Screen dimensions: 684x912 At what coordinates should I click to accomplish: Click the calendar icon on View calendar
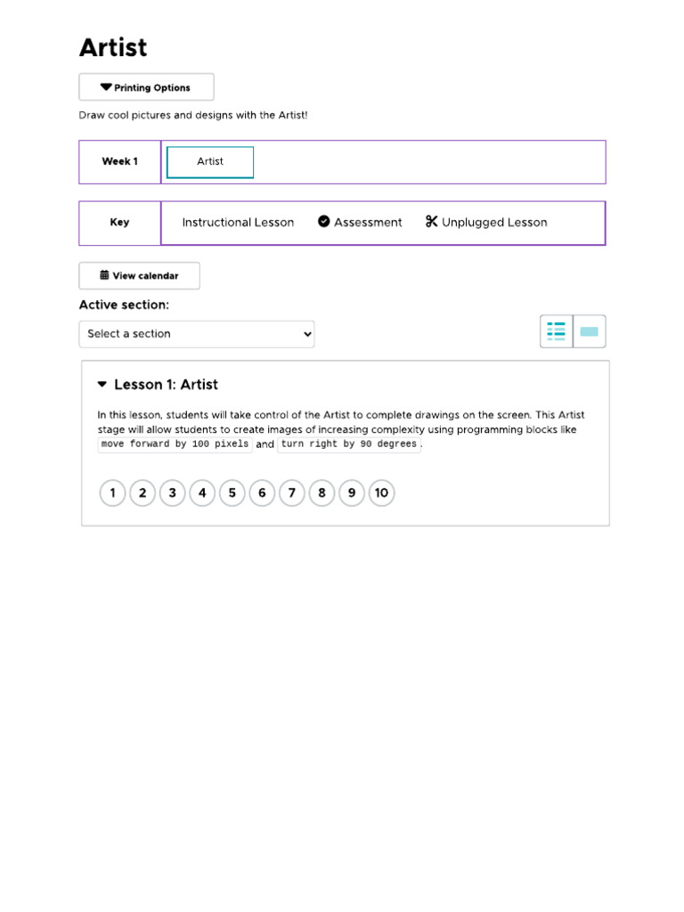tap(104, 276)
